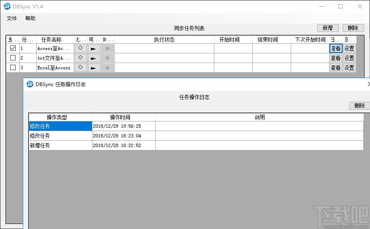Click the circle icon in task 1 row
The image size is (370, 229).
click(81, 48)
